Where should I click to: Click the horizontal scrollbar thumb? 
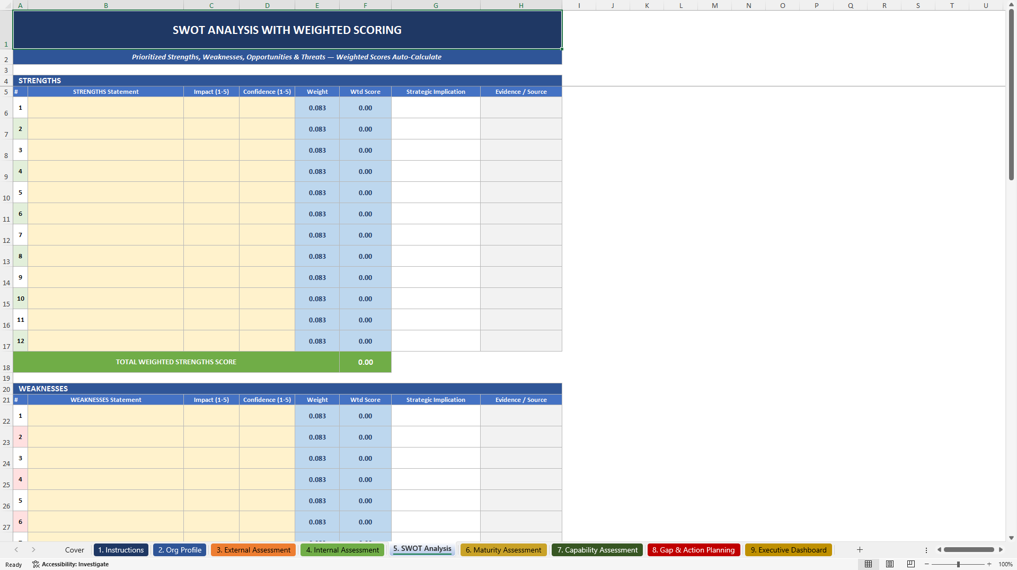pyautogui.click(x=969, y=550)
